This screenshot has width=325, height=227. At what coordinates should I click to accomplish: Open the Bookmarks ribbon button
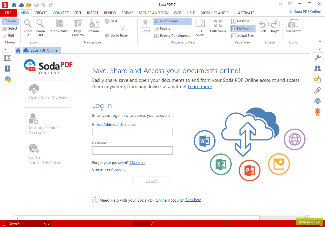60,26
